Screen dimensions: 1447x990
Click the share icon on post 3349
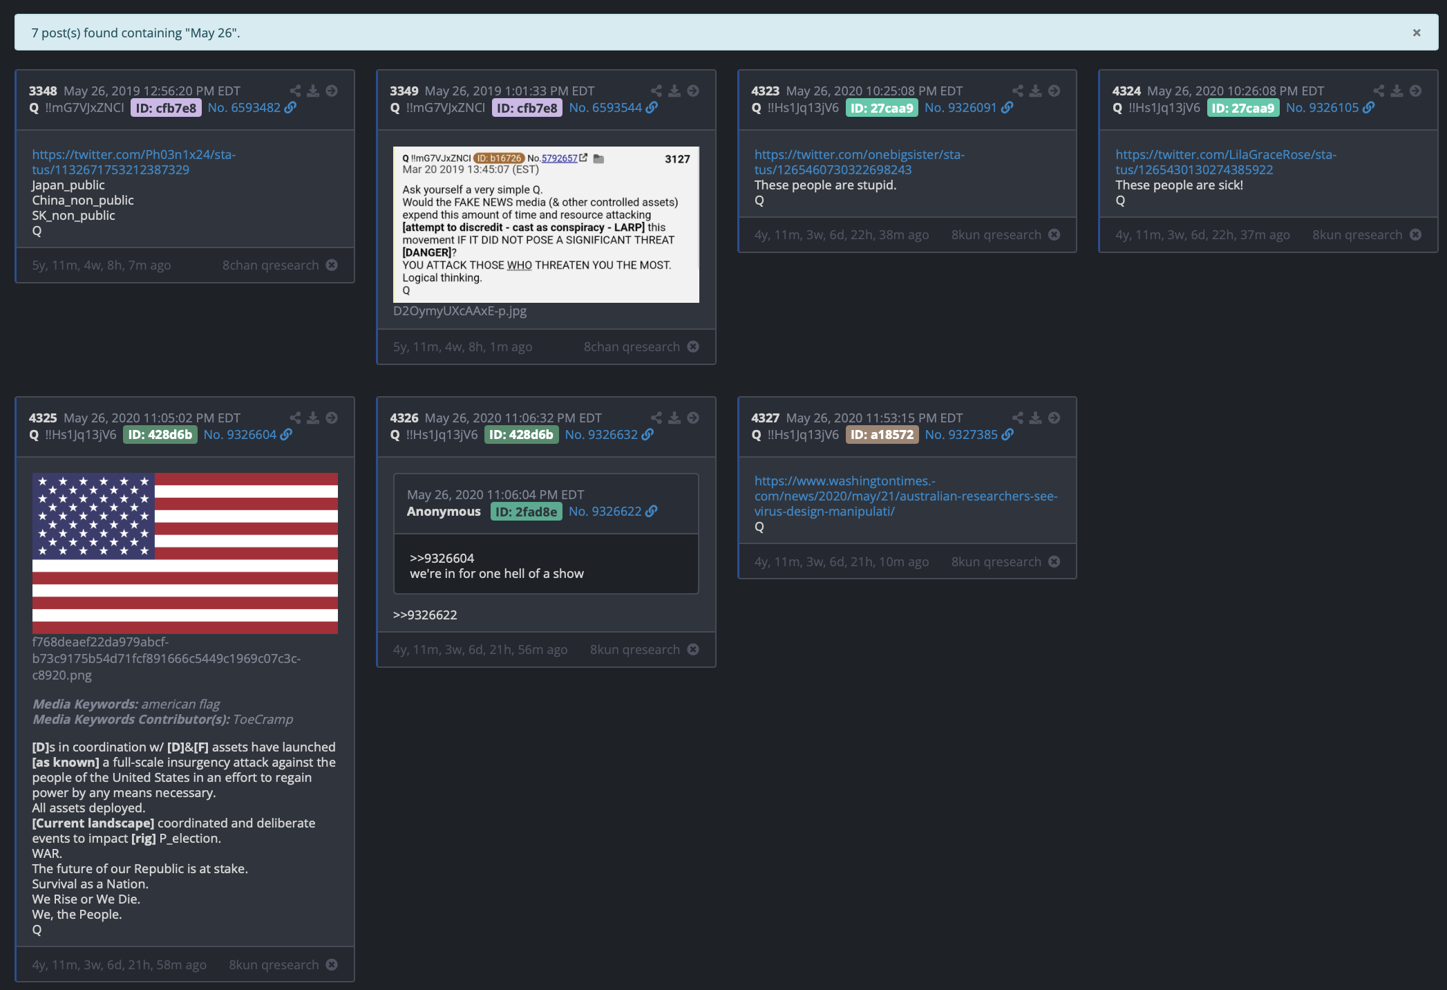click(656, 91)
